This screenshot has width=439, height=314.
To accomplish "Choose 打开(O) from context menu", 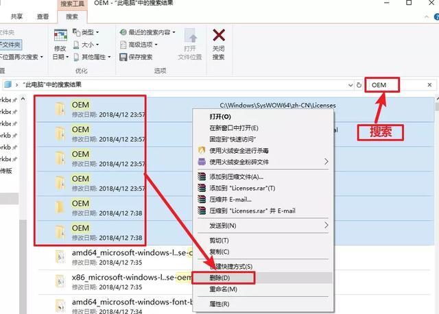I will [220, 117].
